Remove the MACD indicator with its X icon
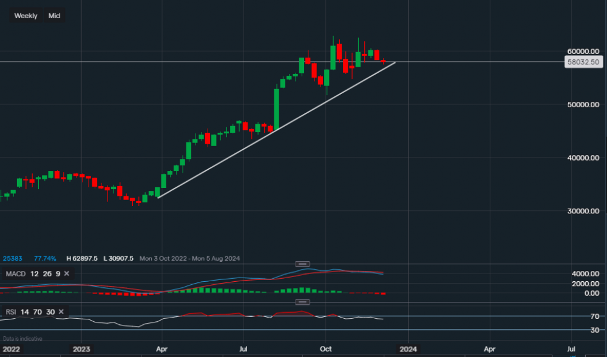The height and width of the screenshot is (357, 607). point(66,273)
